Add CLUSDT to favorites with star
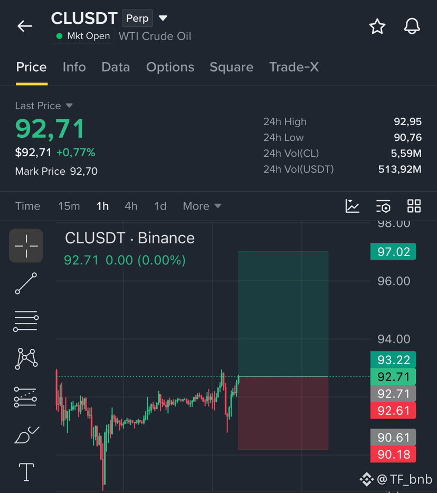This screenshot has height=493, width=437. point(377,26)
